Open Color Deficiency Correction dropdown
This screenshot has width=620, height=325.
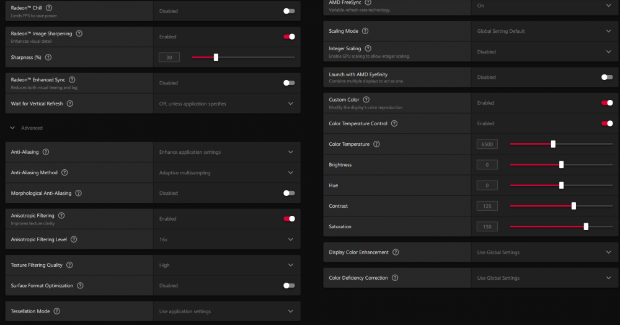(x=608, y=278)
